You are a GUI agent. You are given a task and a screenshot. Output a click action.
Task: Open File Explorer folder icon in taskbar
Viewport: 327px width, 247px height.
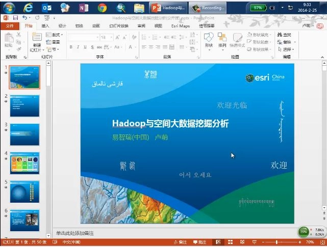[x=139, y=8]
